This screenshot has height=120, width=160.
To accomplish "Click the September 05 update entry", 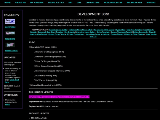I will pyautogui.click(x=71, y=102).
